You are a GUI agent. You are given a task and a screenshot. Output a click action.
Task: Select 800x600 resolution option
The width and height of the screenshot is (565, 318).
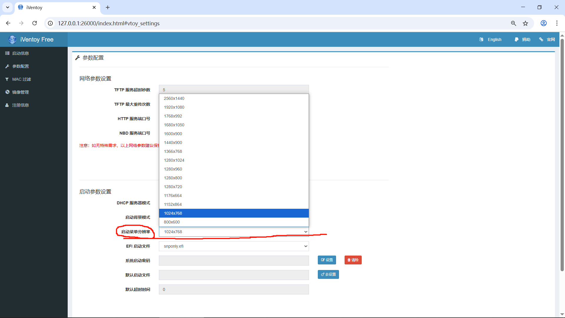(x=172, y=222)
